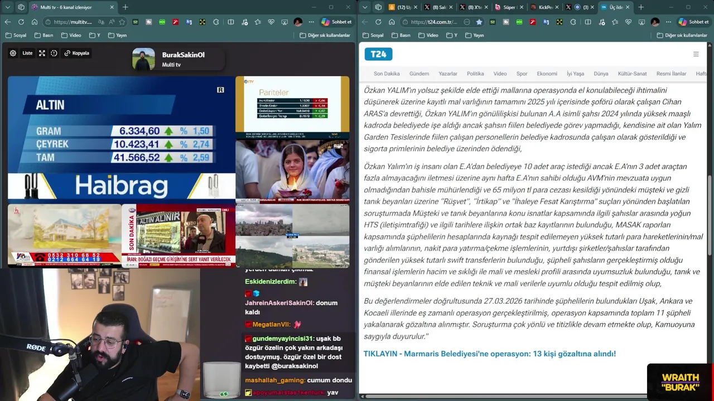
Task: Open the Sosyal bookmarks folder in left window
Action: click(x=16, y=35)
